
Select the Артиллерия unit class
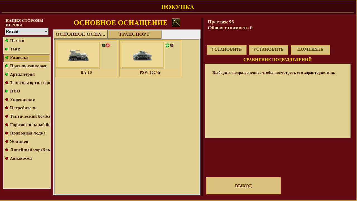pyautogui.click(x=27, y=74)
